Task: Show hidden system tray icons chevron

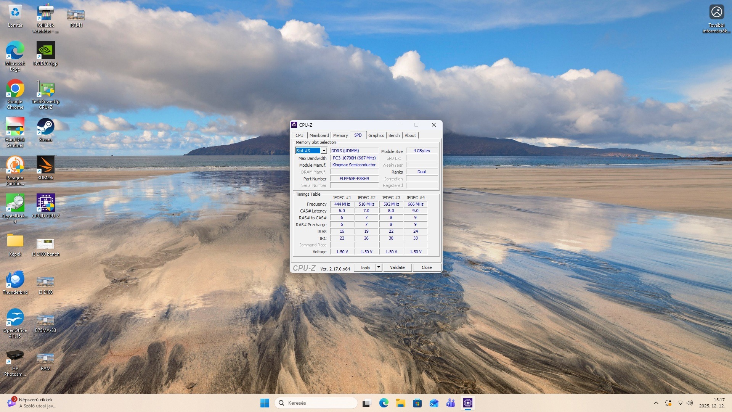Action: [656, 403]
